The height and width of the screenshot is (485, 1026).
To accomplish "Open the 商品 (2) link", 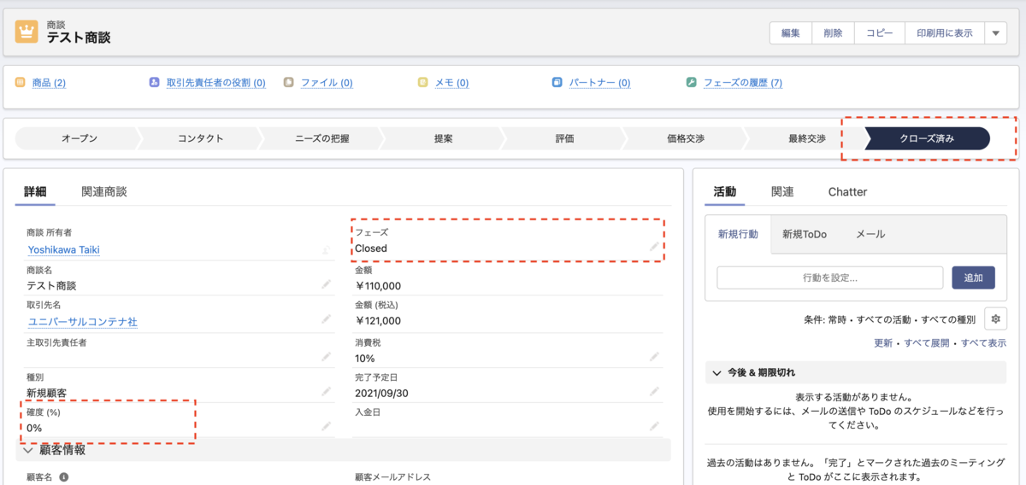I will 49,83.
